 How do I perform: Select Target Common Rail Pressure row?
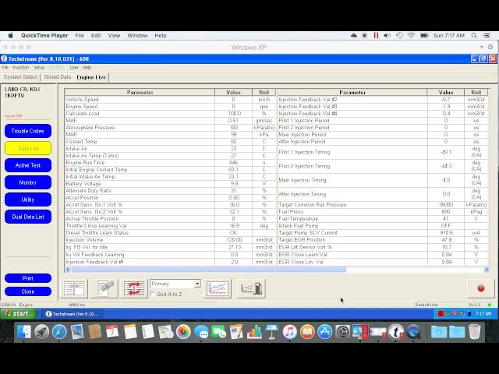tap(383, 205)
